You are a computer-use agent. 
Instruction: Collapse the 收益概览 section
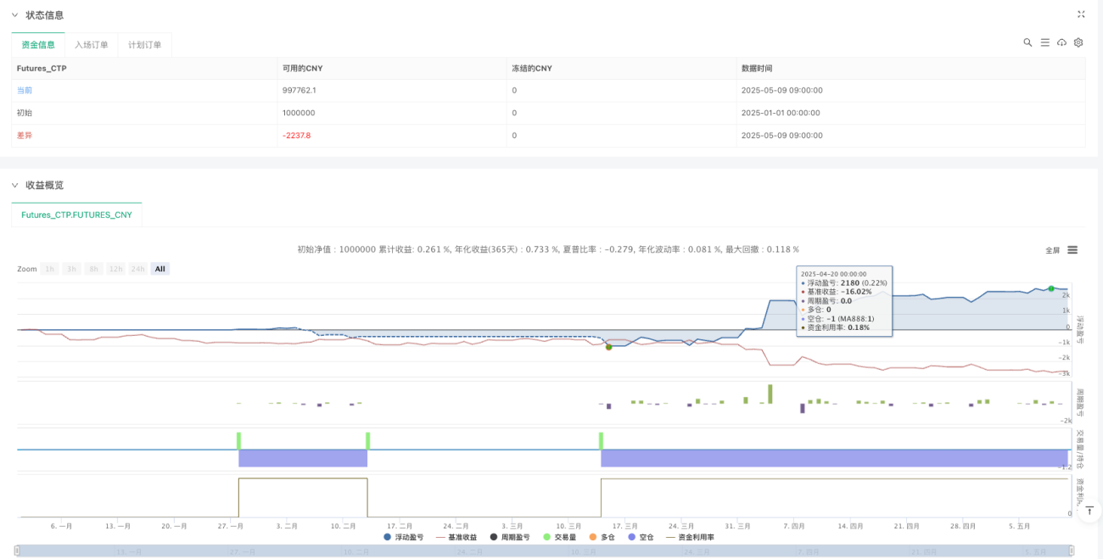pos(14,185)
